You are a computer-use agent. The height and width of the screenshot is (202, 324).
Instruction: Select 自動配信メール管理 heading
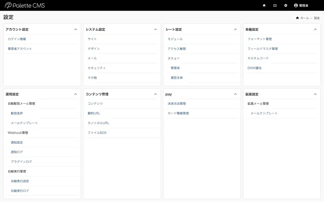tap(21, 104)
